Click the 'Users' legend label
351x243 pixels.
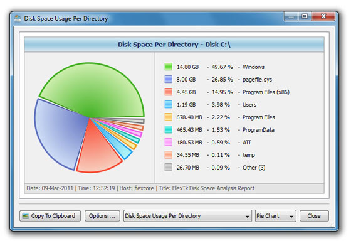click(249, 105)
